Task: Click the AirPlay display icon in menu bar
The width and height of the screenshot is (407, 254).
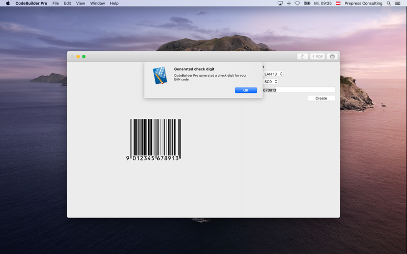Action: [280, 4]
